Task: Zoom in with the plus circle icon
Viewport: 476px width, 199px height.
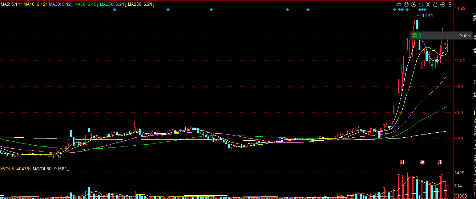Action: tap(443, 4)
